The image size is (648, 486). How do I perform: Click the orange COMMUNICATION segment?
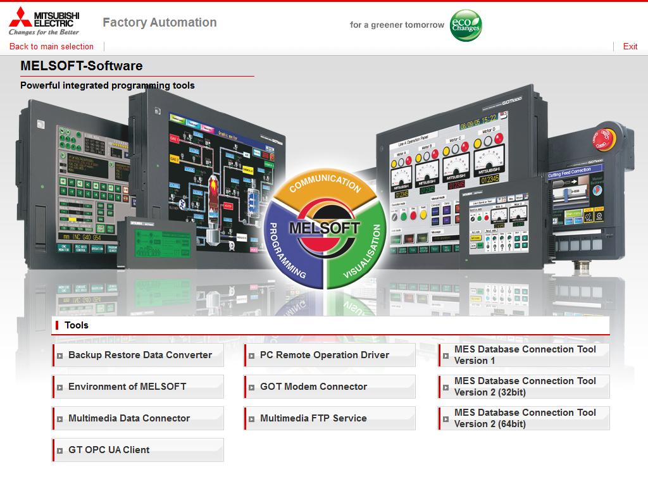point(325,184)
